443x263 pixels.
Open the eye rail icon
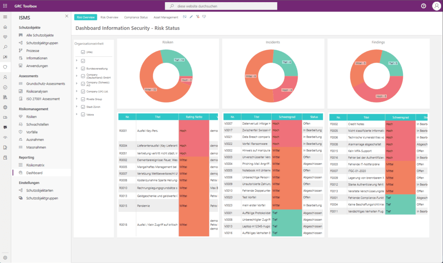pos(5,138)
